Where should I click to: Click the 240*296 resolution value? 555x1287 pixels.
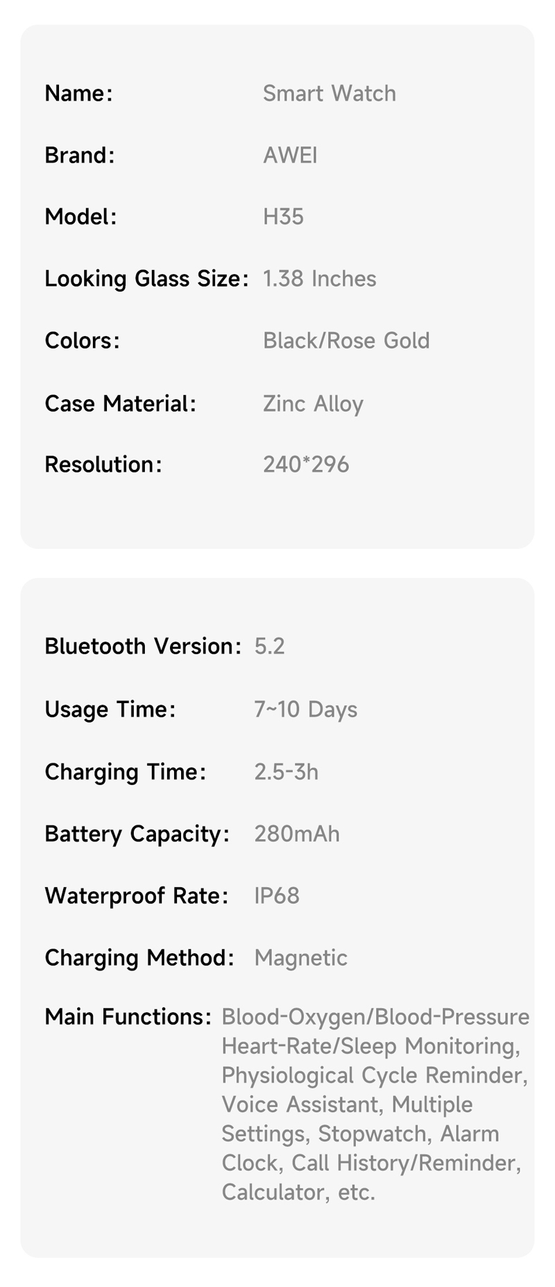pos(306,464)
